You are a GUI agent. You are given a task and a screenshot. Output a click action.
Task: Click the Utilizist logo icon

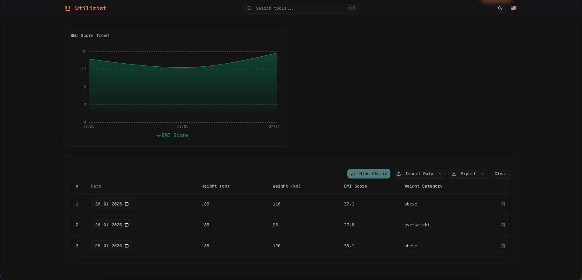click(67, 8)
